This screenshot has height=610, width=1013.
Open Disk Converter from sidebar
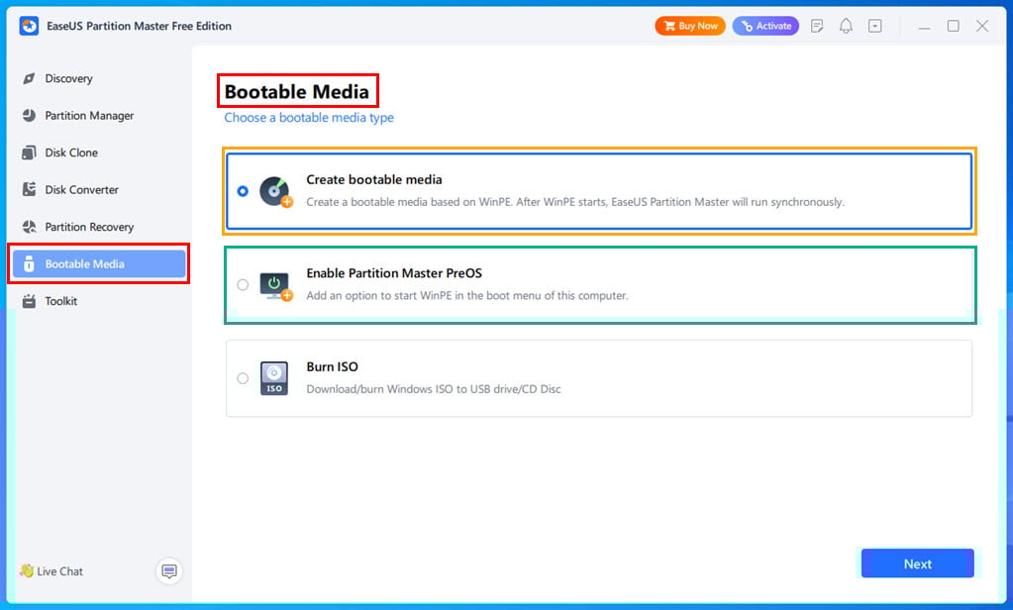pos(99,189)
